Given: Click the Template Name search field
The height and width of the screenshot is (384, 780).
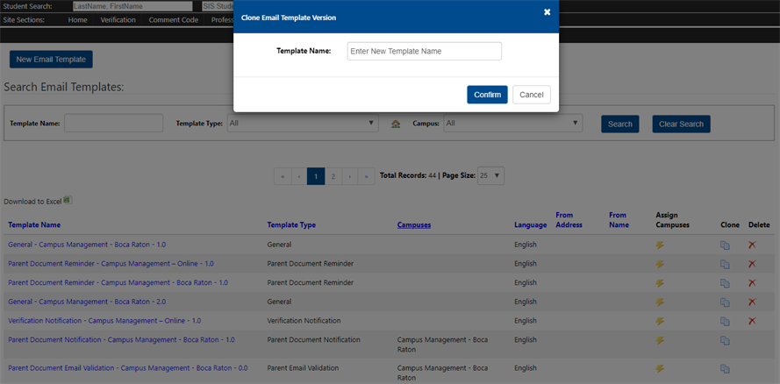Looking at the screenshot, I should pyautogui.click(x=113, y=124).
